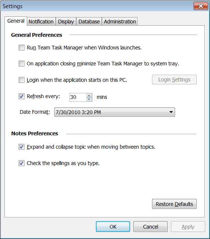
Task: Switch to the Administration tab
Action: (x=120, y=22)
